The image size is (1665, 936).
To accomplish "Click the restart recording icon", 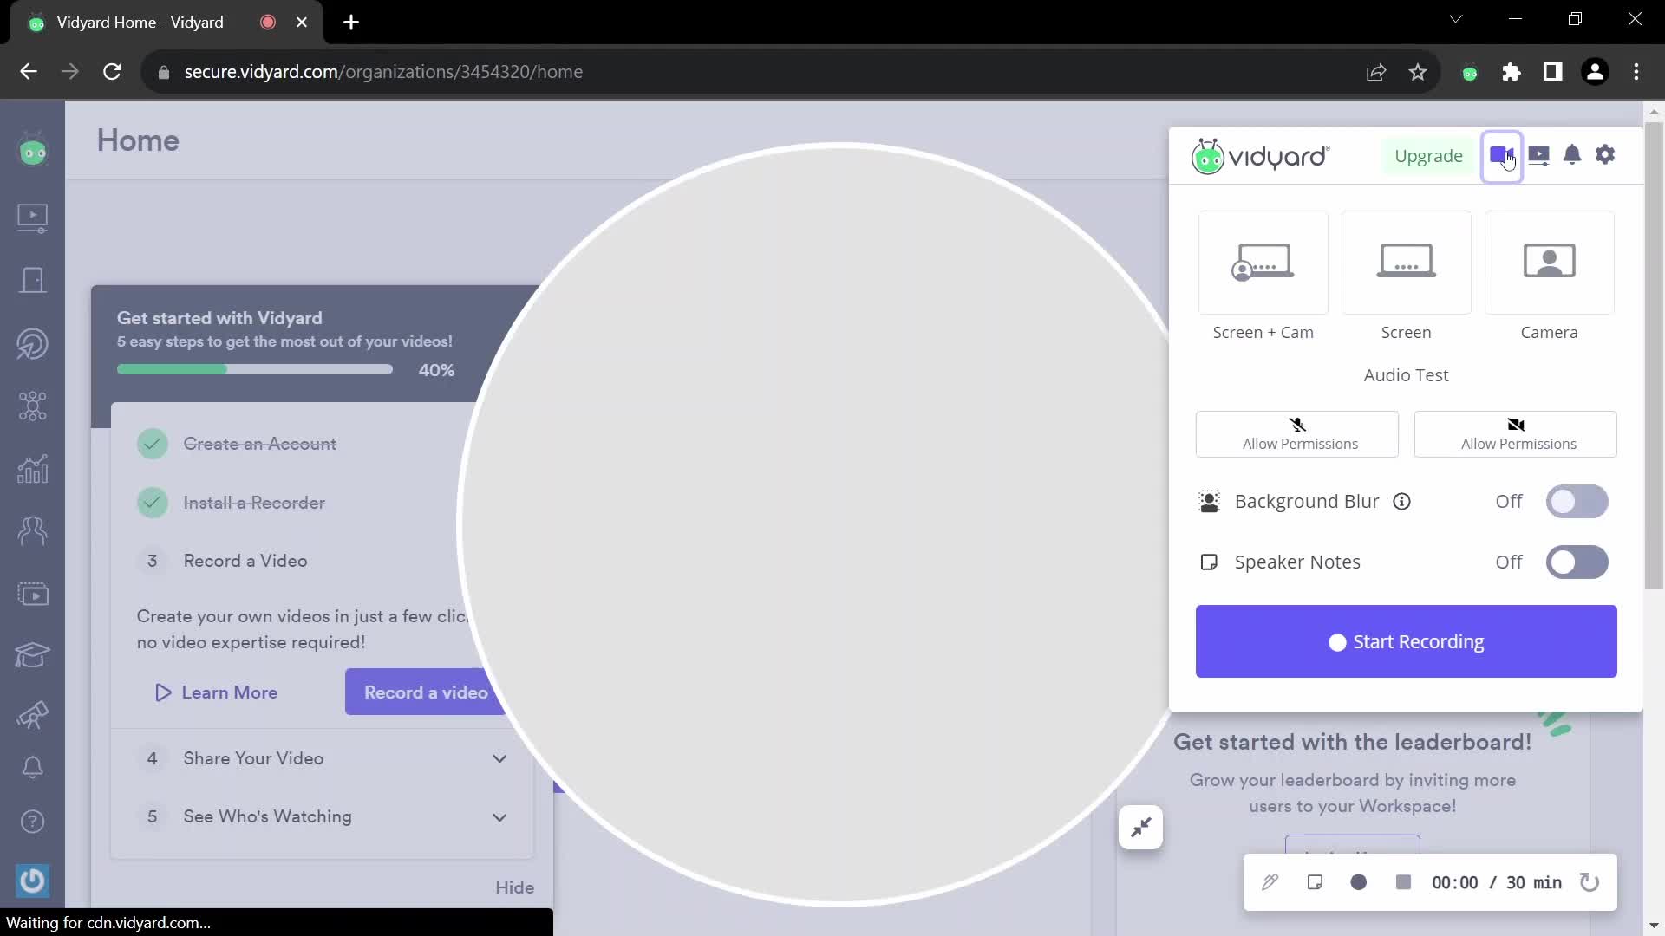I will [x=1589, y=882].
